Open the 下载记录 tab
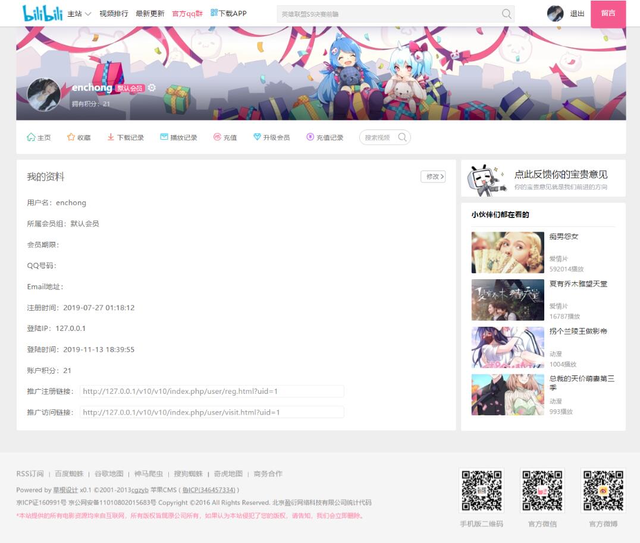Image resolution: width=640 pixels, height=543 pixels. pyautogui.click(x=126, y=137)
